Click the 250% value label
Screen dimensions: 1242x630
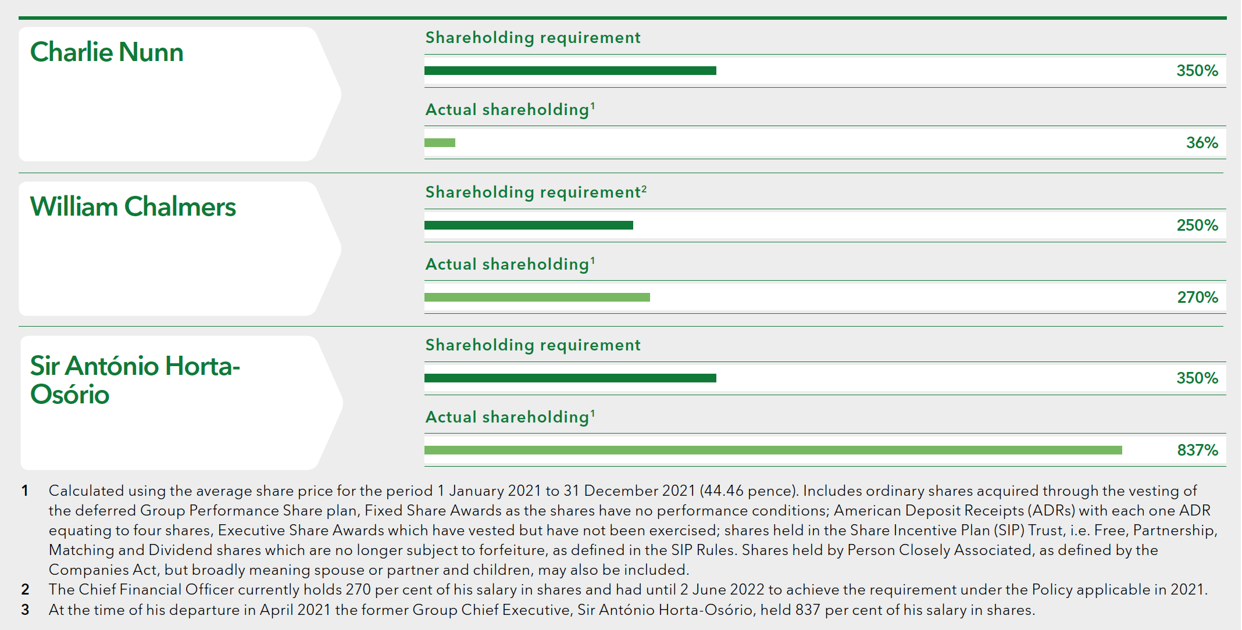1197,225
